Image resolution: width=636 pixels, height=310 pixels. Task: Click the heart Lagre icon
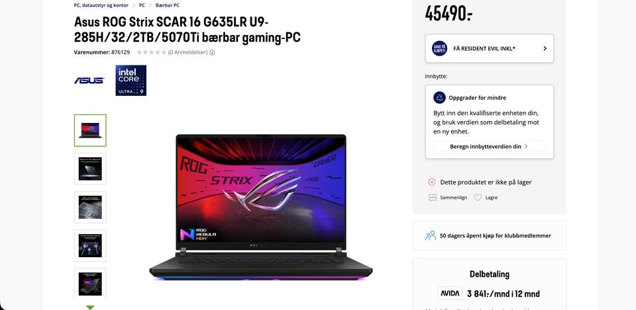[x=478, y=198]
